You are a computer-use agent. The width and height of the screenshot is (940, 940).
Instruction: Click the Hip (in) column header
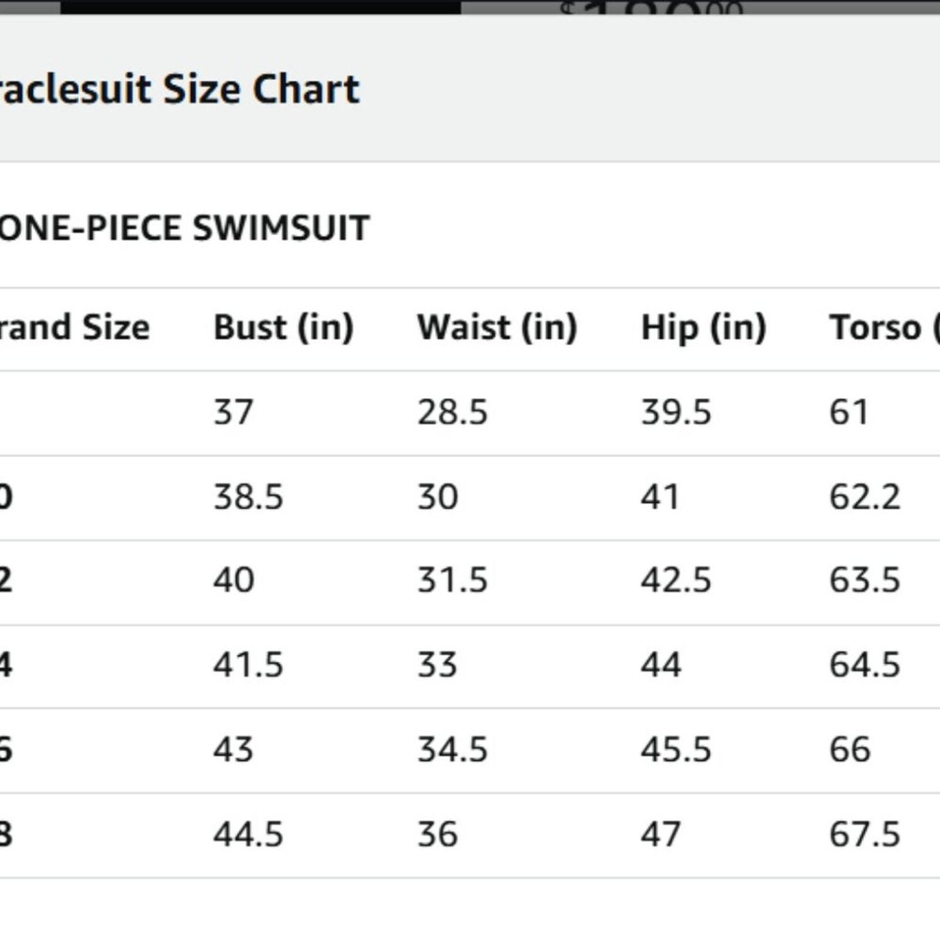(x=704, y=328)
